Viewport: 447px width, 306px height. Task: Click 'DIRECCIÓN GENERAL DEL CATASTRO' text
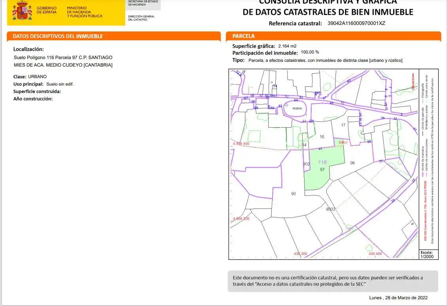(x=141, y=18)
